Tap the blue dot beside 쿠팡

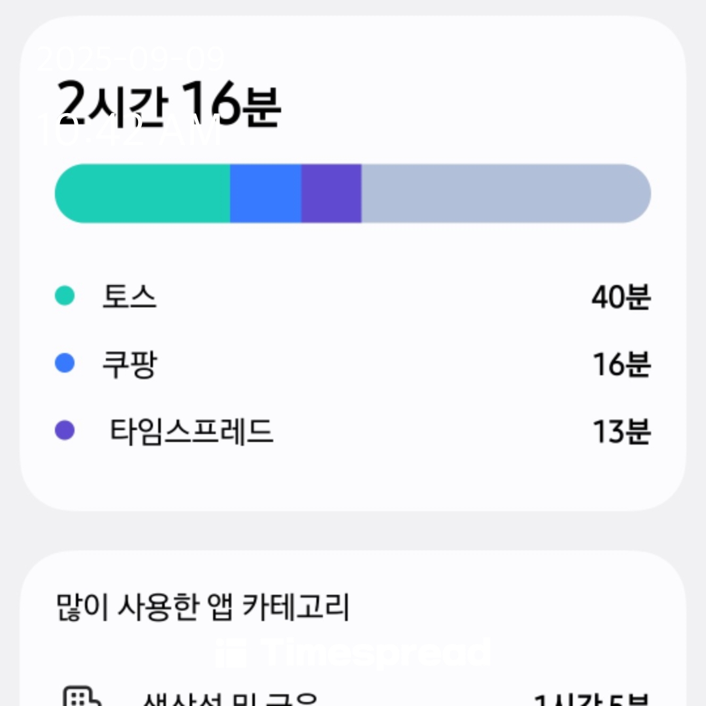coord(64,363)
